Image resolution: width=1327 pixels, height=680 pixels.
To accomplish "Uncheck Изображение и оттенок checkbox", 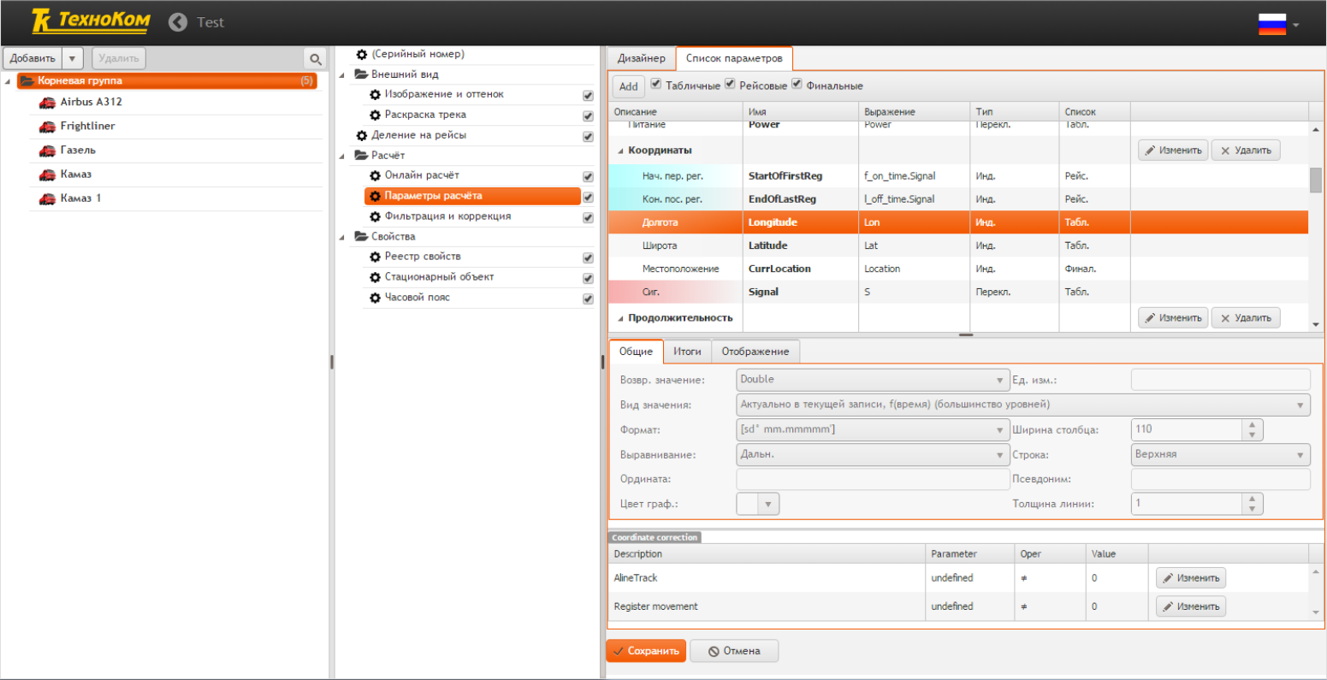I will (x=588, y=96).
